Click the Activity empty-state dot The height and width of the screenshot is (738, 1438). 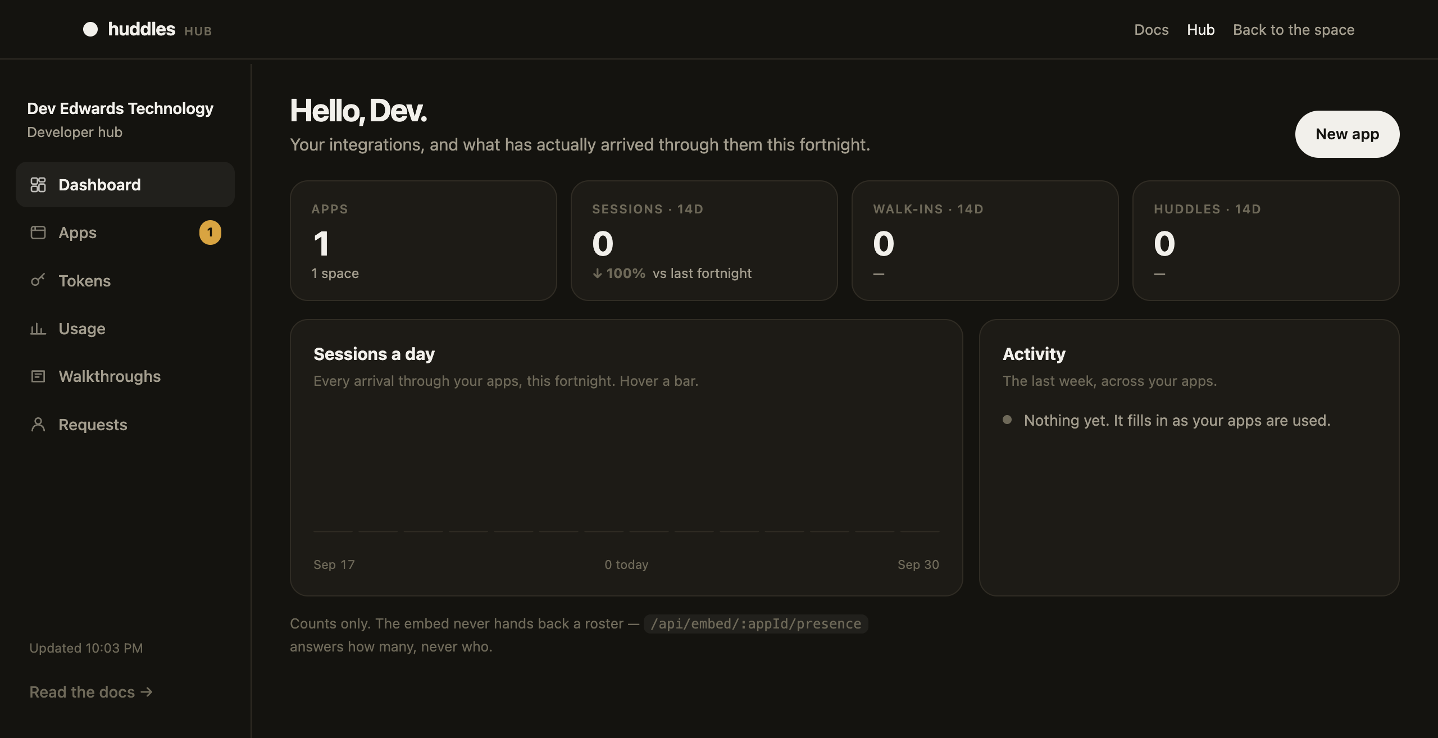click(1007, 420)
